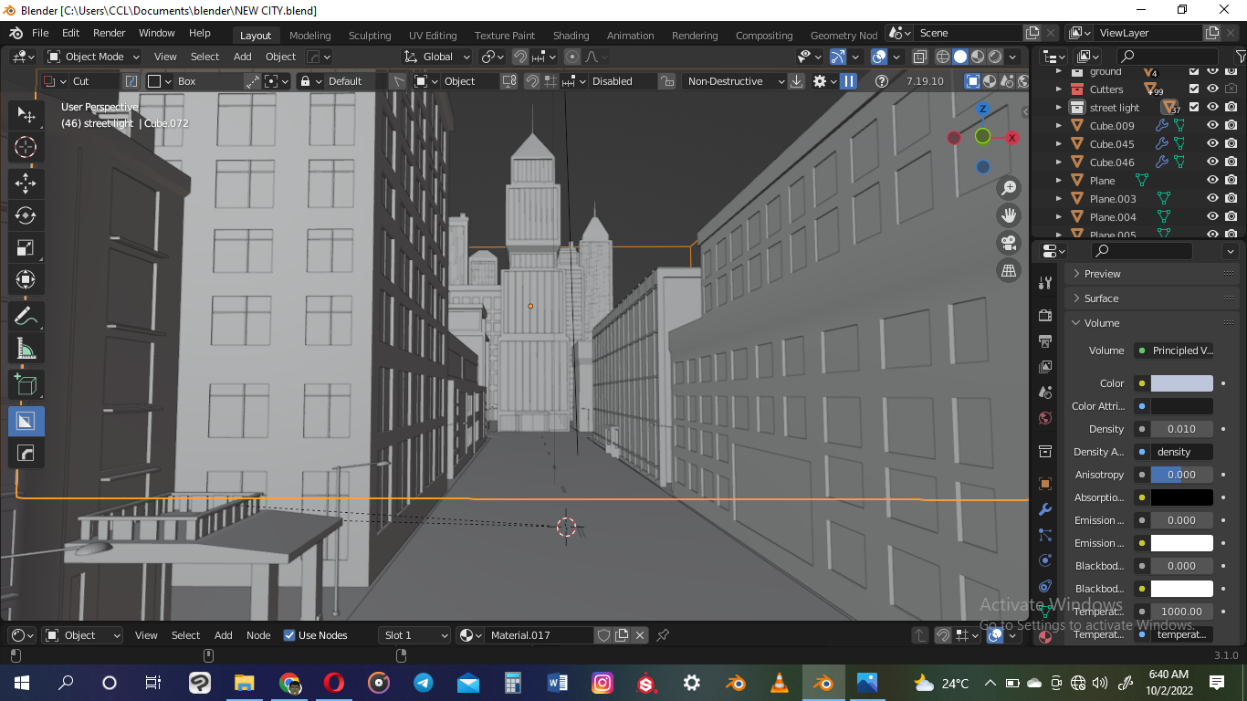The width and height of the screenshot is (1247, 701).
Task: Hide Cube.045 in viewport via eye icon
Action: (1212, 144)
